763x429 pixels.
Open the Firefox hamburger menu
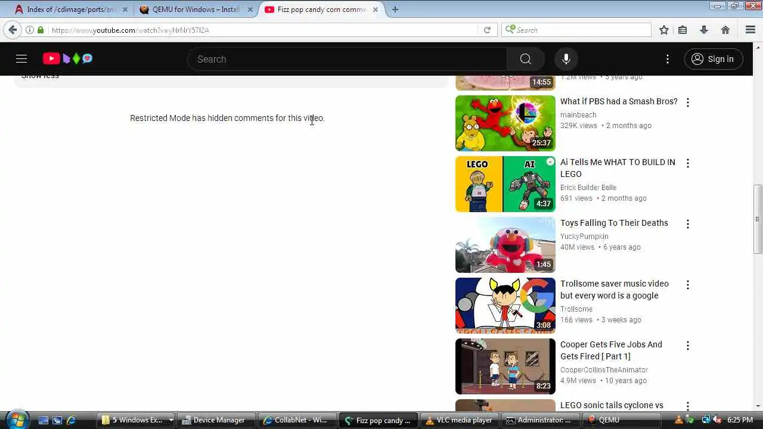click(x=750, y=30)
